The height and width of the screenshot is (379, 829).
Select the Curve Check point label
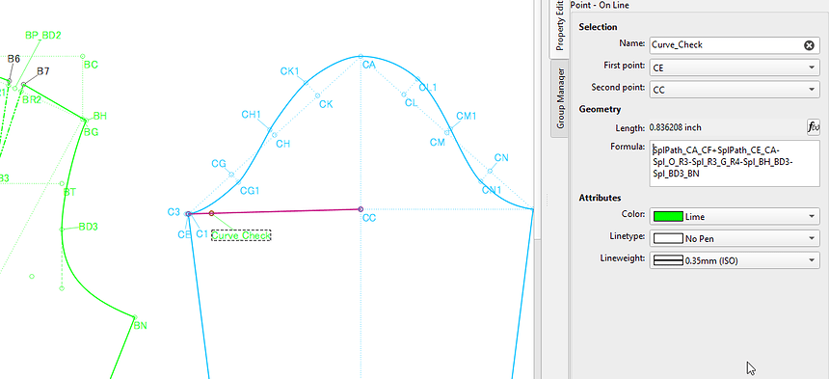[x=241, y=235]
